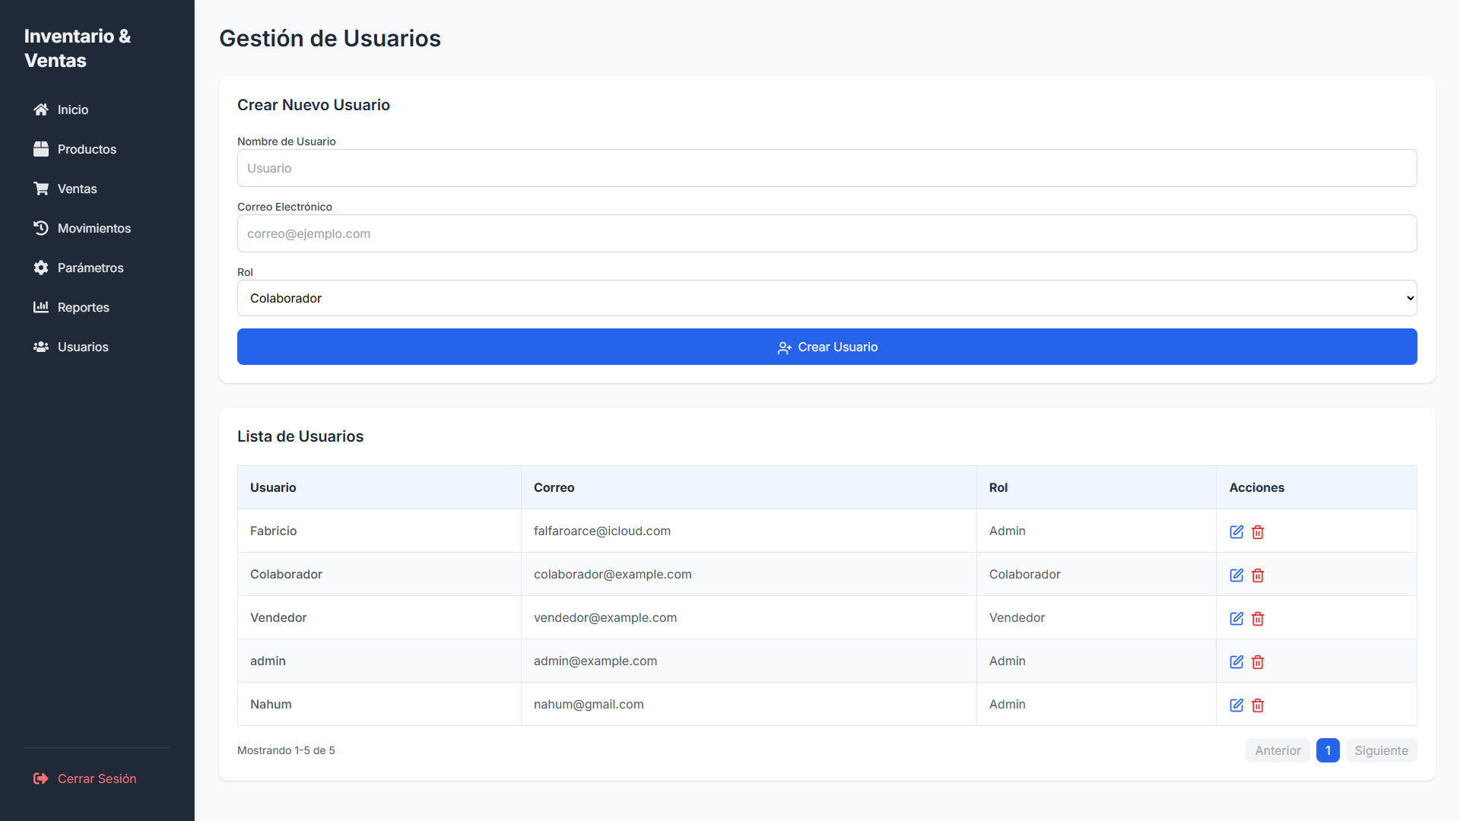Select nahum@gmail.com email cell
This screenshot has height=821, width=1460.
pyautogui.click(x=749, y=704)
